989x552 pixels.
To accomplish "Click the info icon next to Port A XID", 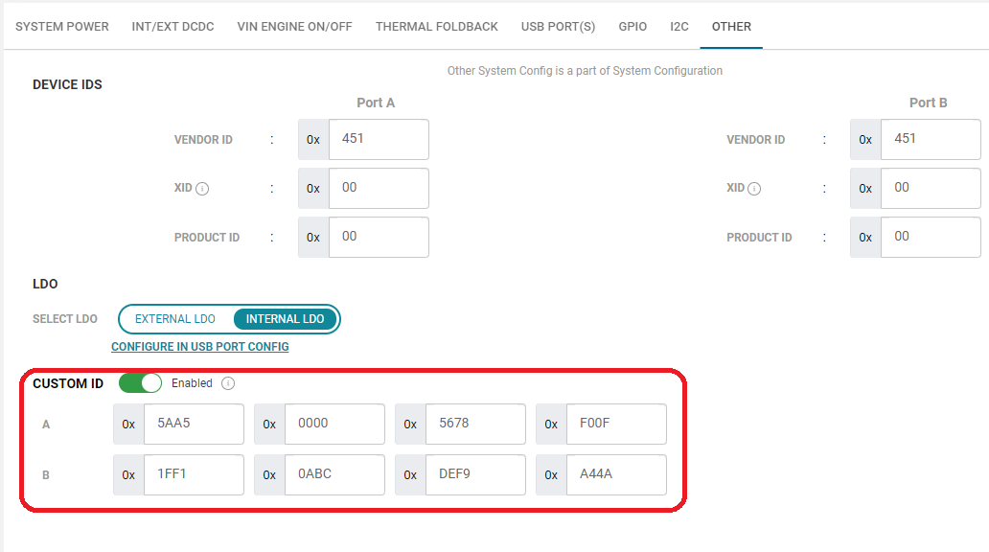I will tap(202, 189).
